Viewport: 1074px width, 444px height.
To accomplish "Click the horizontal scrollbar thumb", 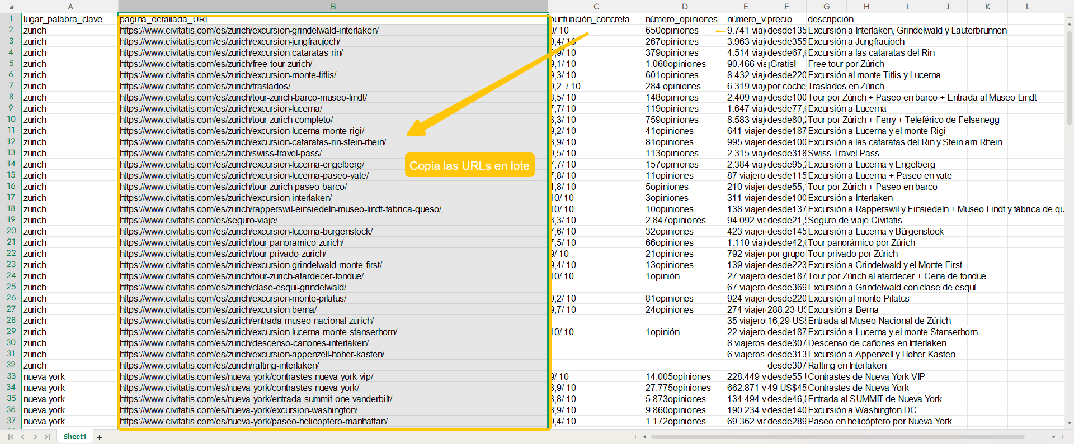I will coord(837,437).
